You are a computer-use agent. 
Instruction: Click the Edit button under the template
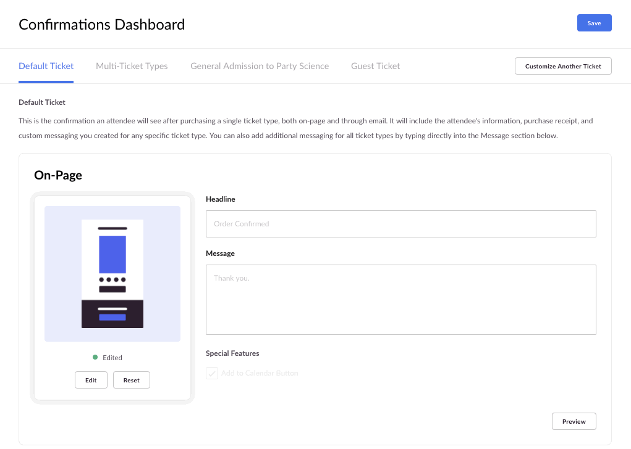(91, 380)
